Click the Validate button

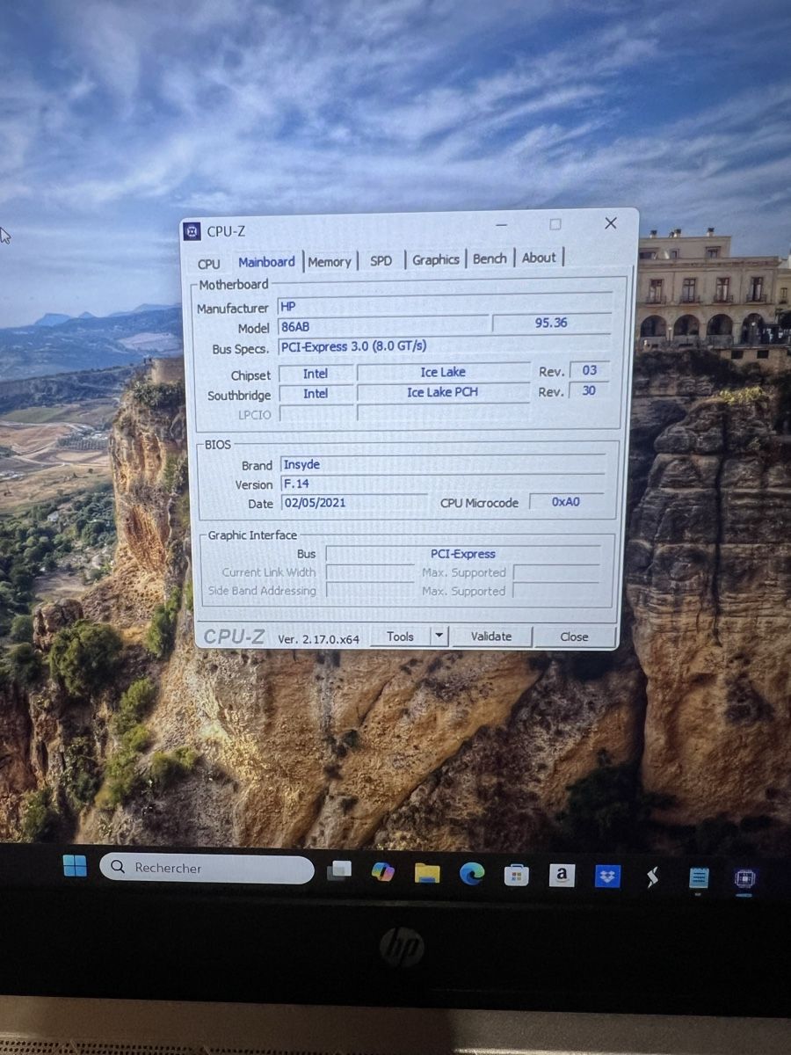491,637
